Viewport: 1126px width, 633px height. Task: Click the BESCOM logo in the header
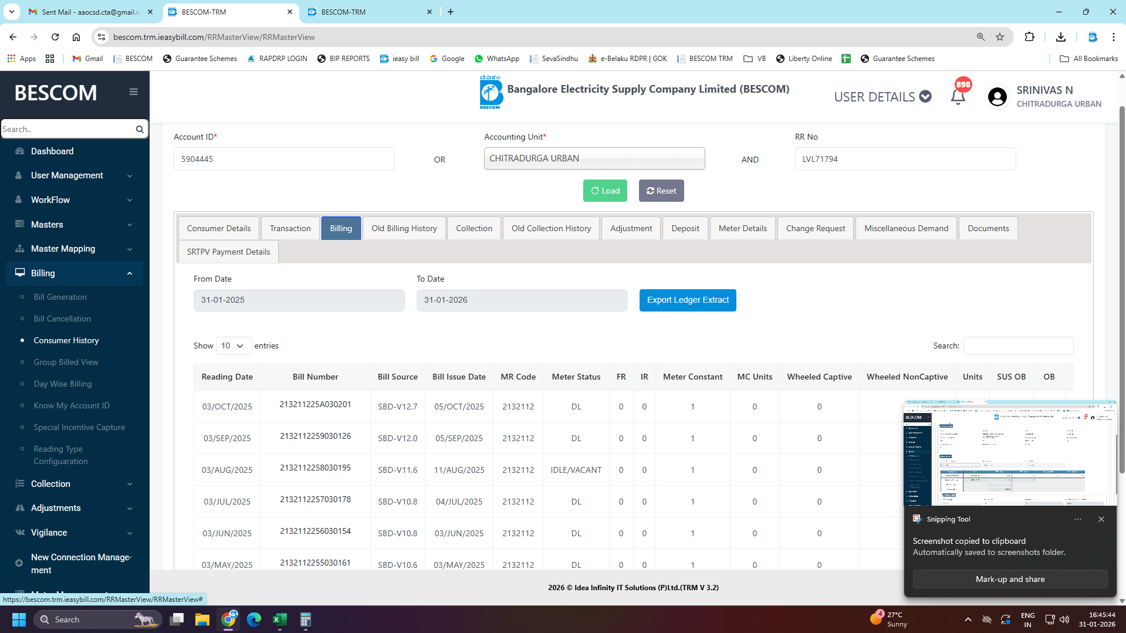coord(491,92)
